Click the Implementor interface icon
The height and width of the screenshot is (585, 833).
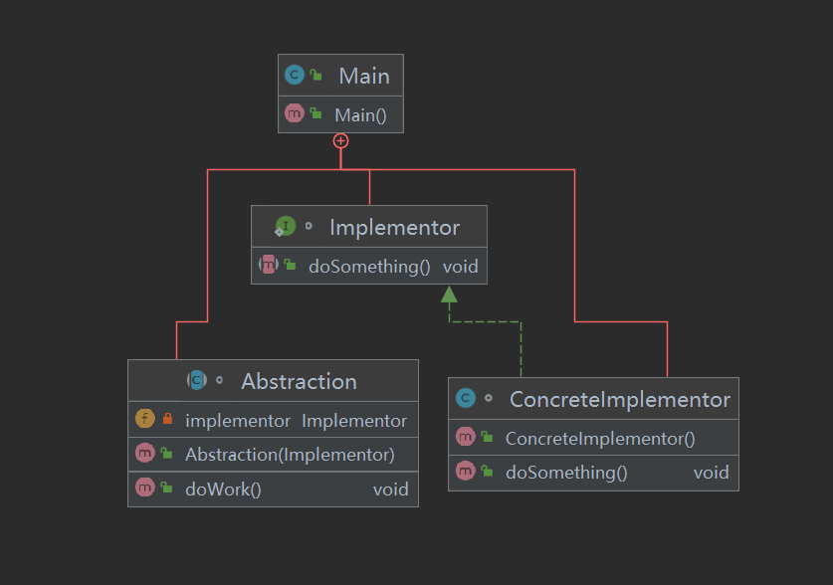[x=286, y=227]
